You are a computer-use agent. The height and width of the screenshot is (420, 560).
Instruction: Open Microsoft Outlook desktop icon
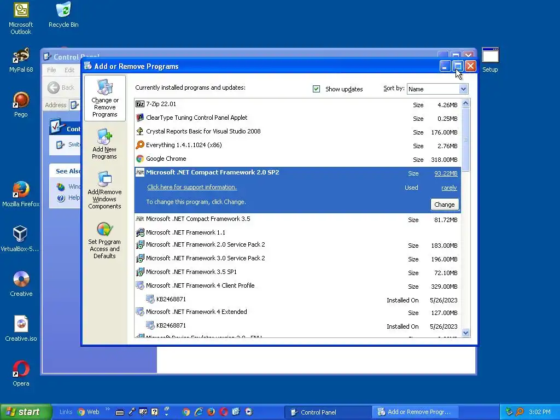(21, 19)
